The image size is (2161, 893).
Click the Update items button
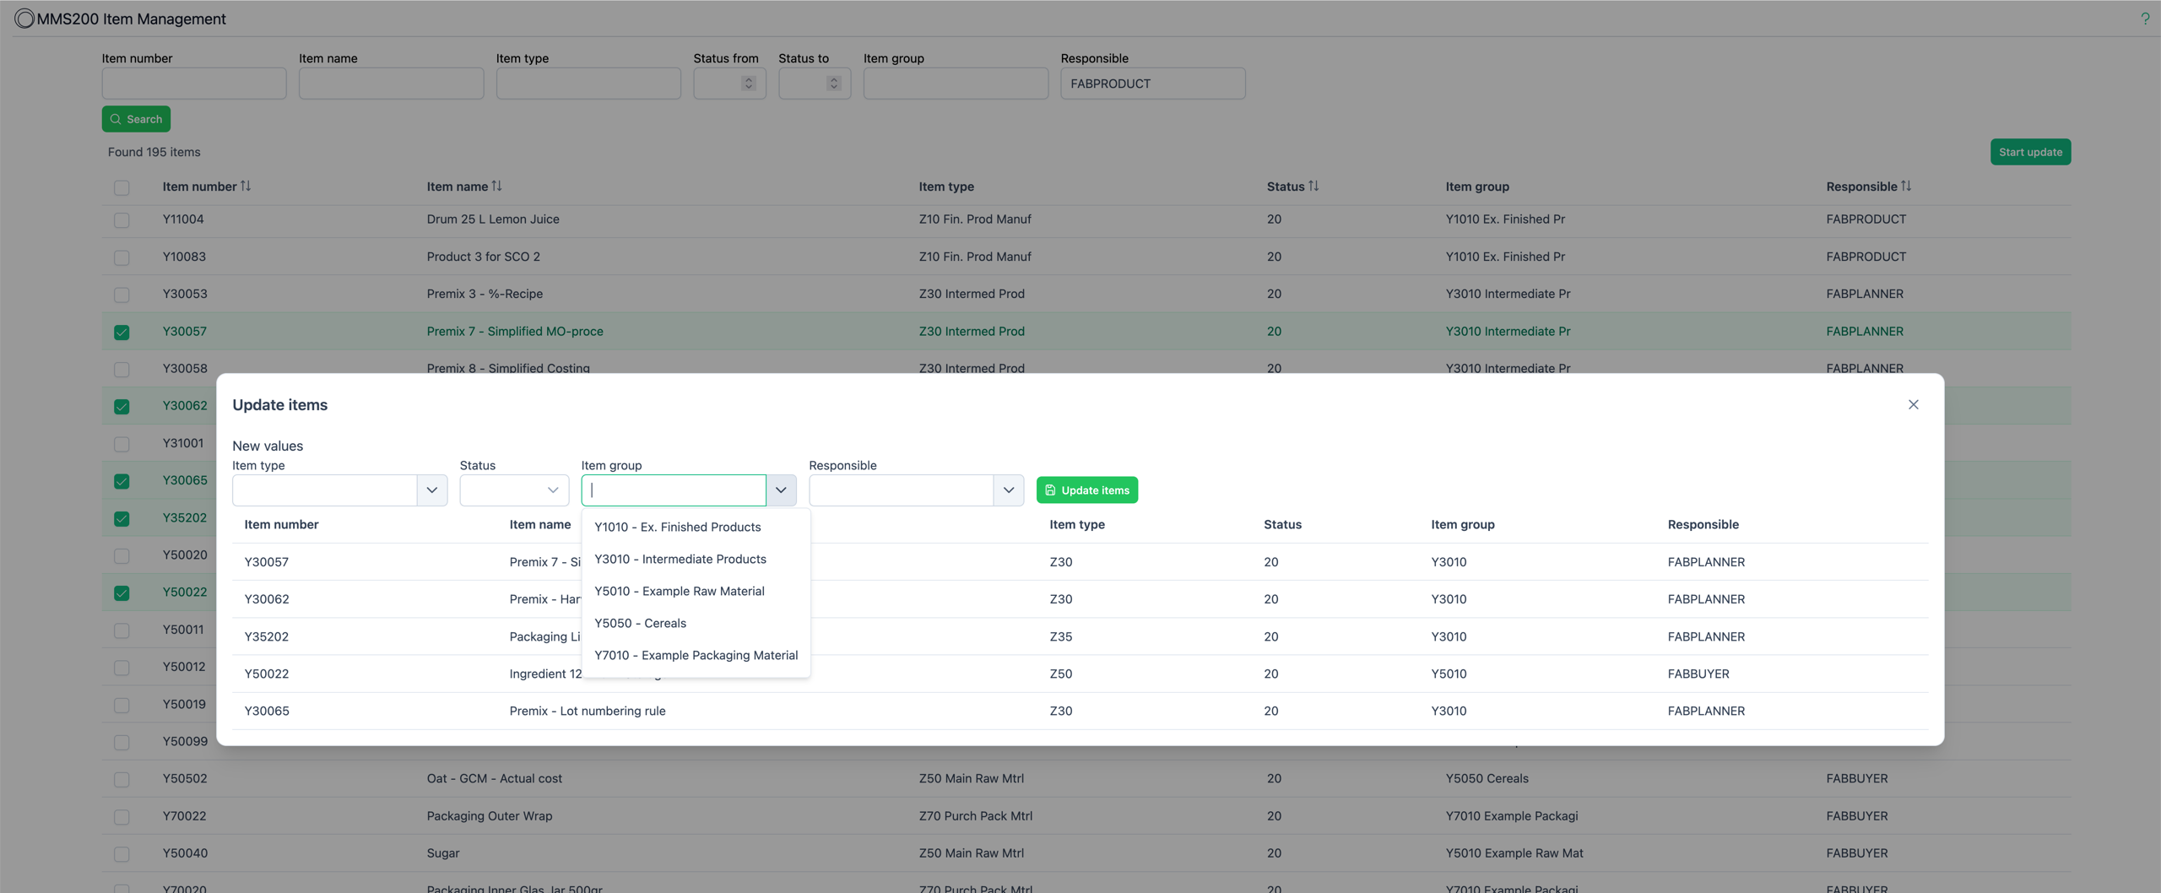[1089, 490]
